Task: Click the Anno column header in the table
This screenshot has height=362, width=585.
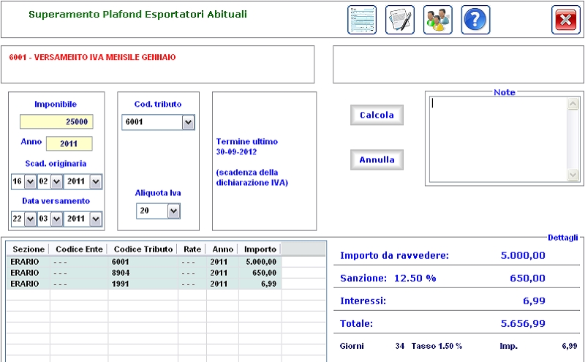Action: coord(223,249)
